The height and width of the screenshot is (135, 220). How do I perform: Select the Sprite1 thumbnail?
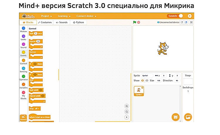(x=139, y=91)
